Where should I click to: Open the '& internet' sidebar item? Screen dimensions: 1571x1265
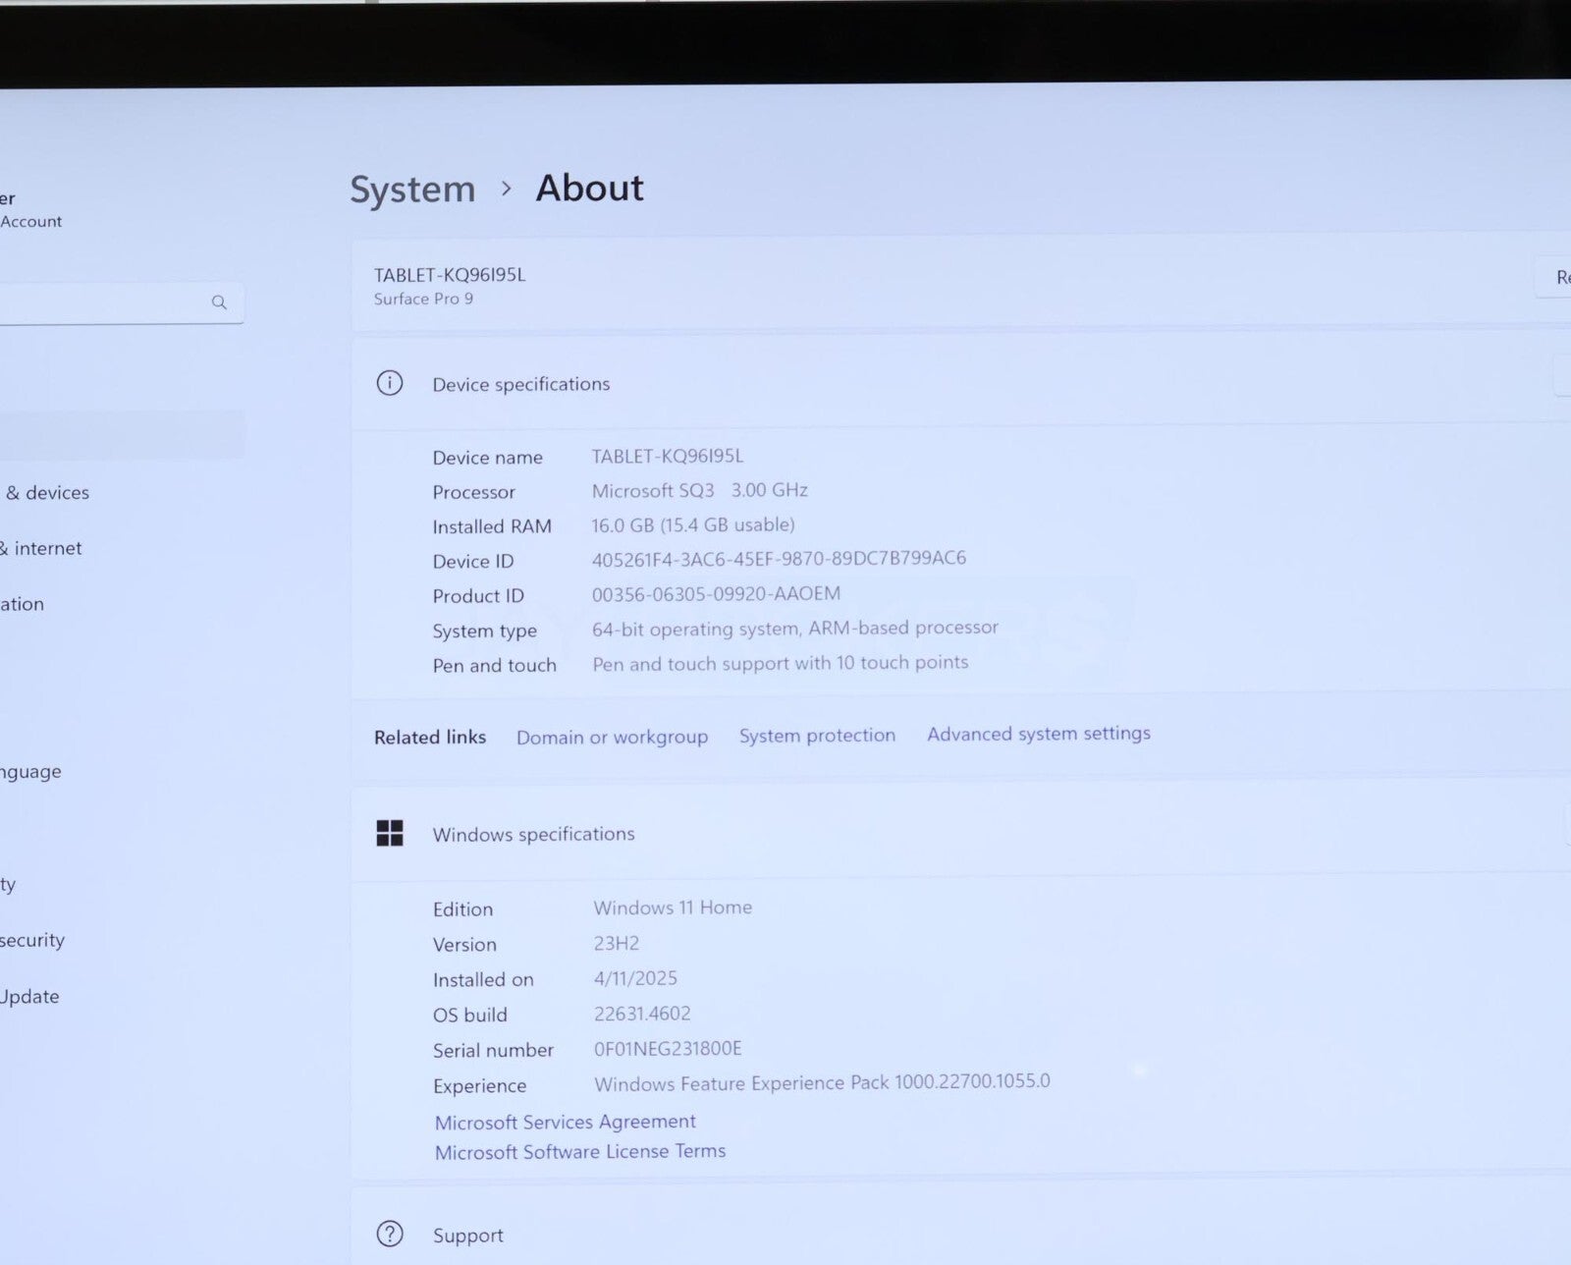[x=41, y=548]
